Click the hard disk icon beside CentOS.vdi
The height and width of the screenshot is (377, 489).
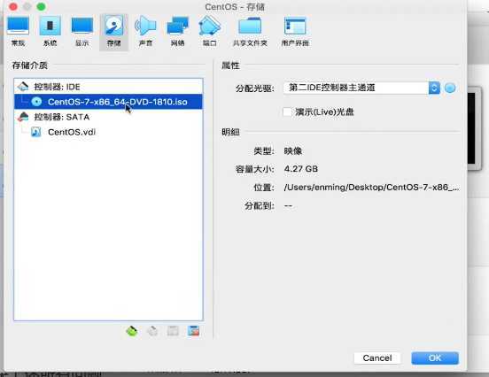(35, 132)
